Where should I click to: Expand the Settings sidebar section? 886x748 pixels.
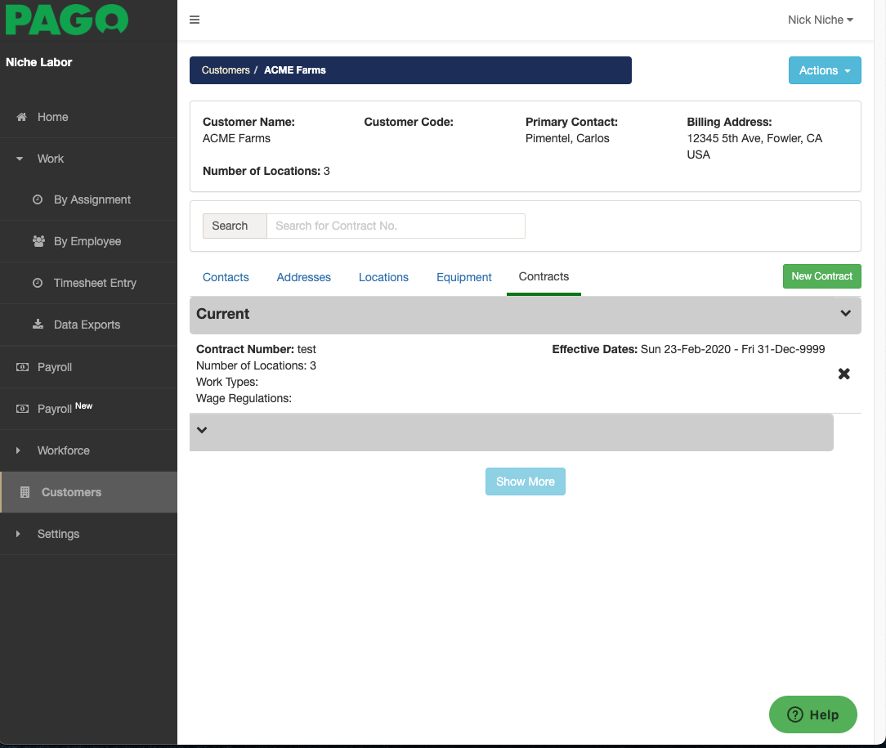click(58, 534)
